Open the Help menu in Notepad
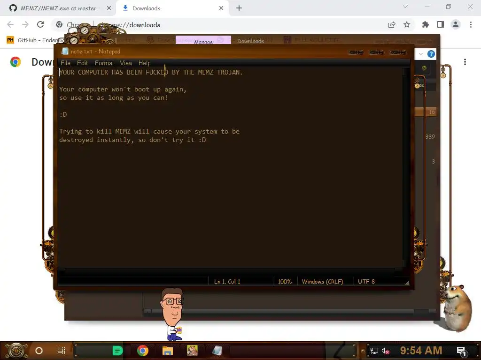481x360 pixels. tap(145, 63)
